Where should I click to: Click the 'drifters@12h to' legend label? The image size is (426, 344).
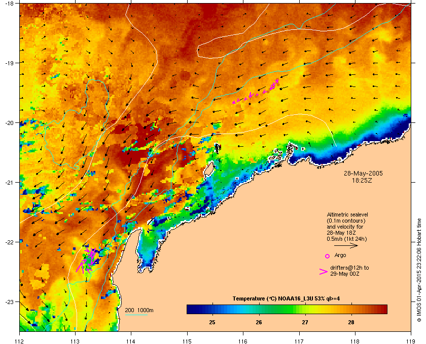pyautogui.click(x=349, y=268)
